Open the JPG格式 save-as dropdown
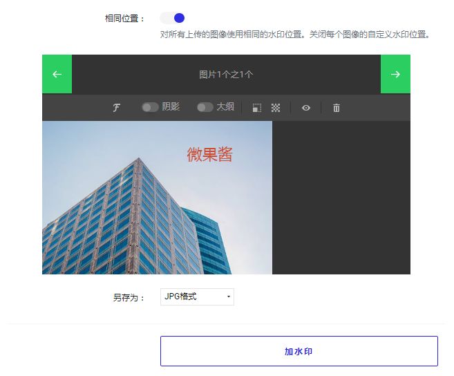Image resolution: width=454 pixels, height=376 pixels. click(197, 297)
